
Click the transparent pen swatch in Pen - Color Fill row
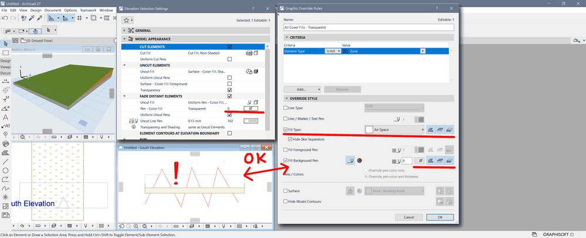pos(251,108)
